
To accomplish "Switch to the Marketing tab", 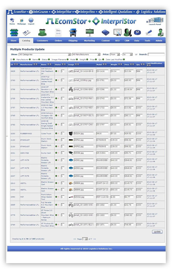I will [x=89, y=41].
